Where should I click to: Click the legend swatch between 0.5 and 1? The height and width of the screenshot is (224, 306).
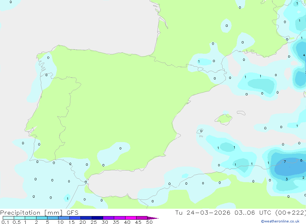[x=20, y=218]
